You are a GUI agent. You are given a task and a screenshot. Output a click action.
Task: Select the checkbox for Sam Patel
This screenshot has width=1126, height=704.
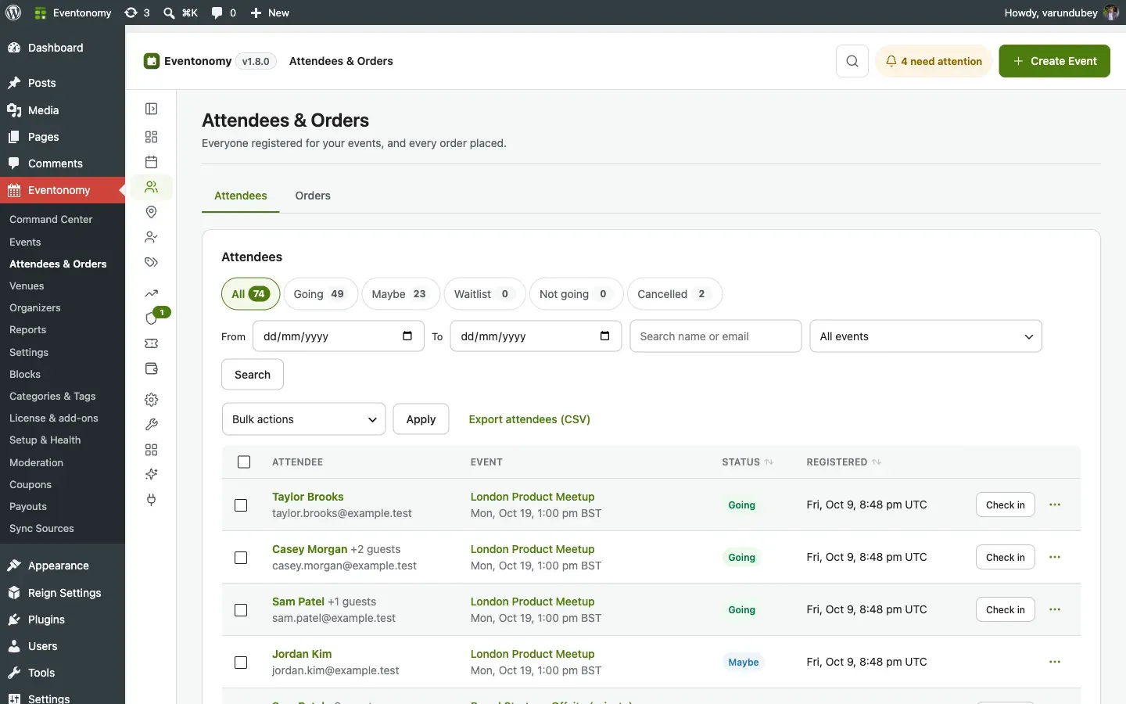(x=241, y=610)
